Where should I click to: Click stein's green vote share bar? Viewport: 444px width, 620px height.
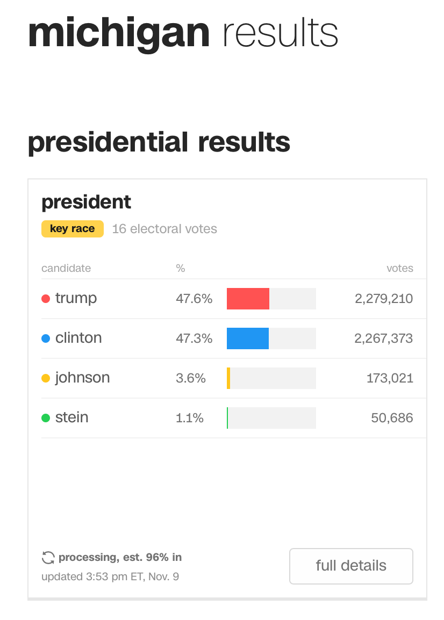pyautogui.click(x=227, y=418)
